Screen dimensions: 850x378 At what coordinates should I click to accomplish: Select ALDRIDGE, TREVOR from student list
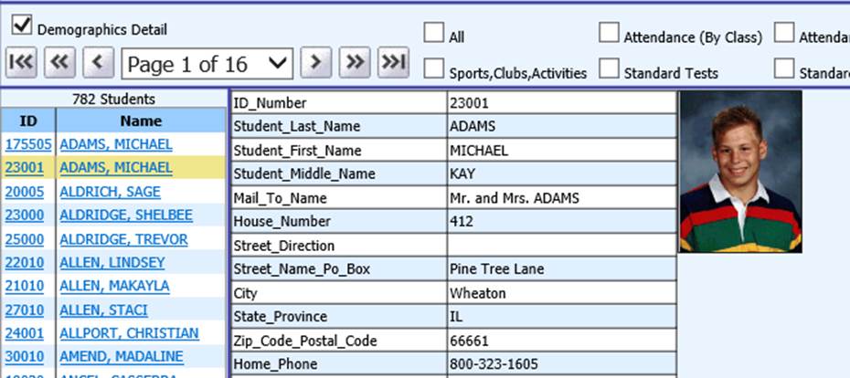(x=123, y=239)
